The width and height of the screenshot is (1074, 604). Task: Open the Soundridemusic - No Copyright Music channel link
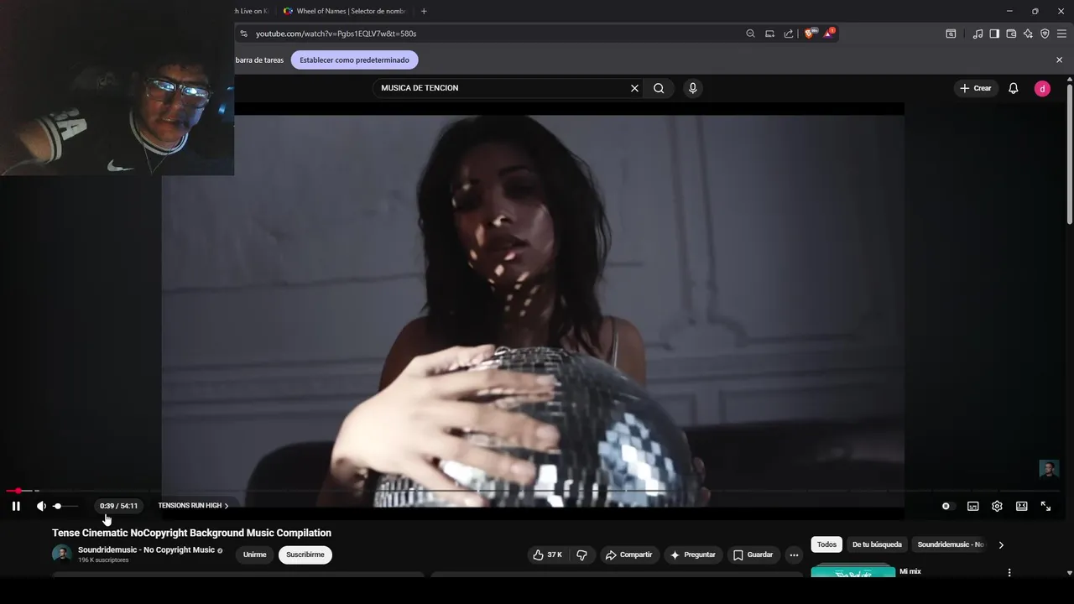[x=147, y=549]
